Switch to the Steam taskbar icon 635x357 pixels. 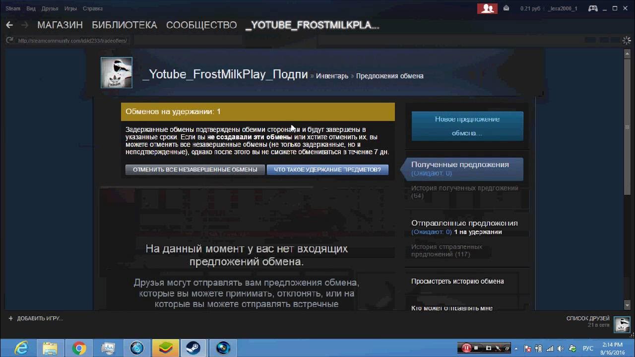coord(193,348)
